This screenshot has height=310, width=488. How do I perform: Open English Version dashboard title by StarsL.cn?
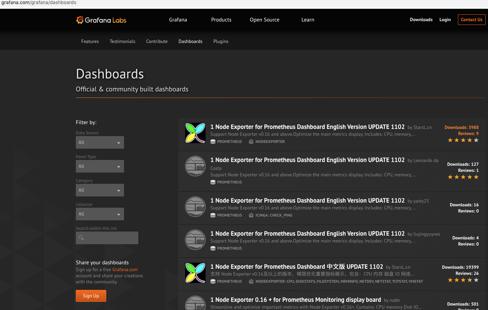tap(307, 127)
